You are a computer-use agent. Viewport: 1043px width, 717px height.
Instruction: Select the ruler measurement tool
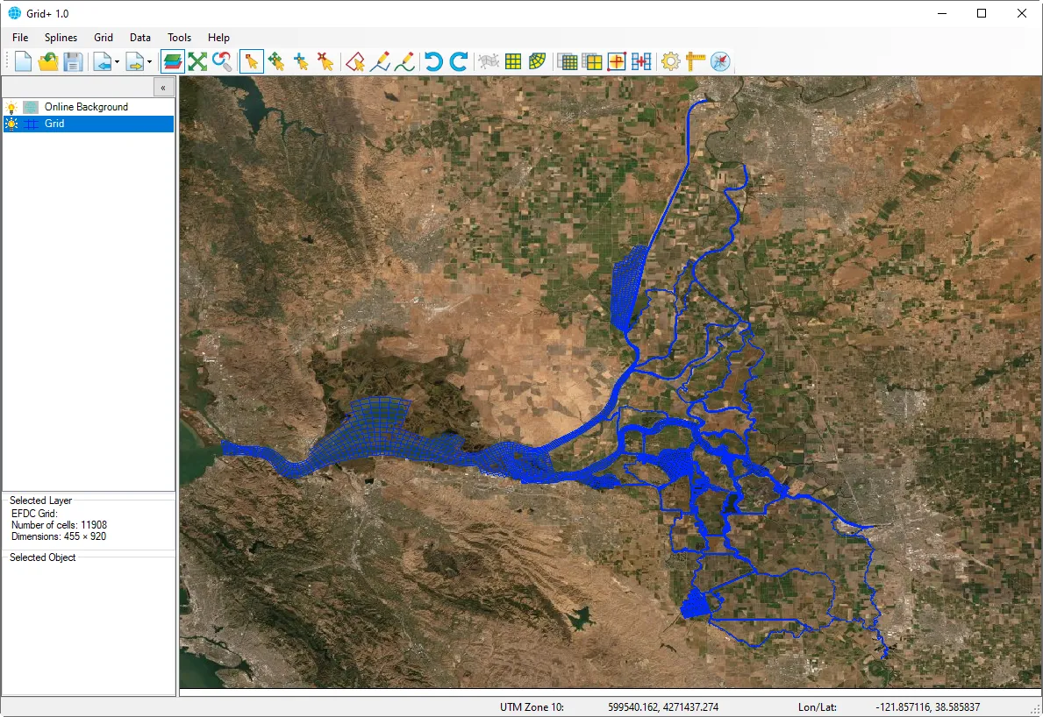pos(694,61)
